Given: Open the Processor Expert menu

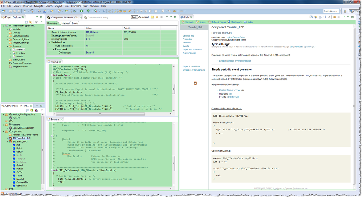Looking at the screenshot, I should tap(79, 6).
